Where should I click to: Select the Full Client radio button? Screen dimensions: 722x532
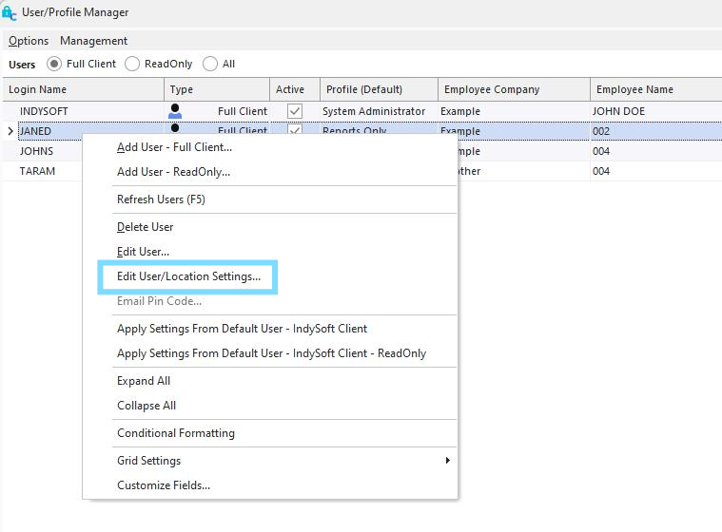point(54,64)
